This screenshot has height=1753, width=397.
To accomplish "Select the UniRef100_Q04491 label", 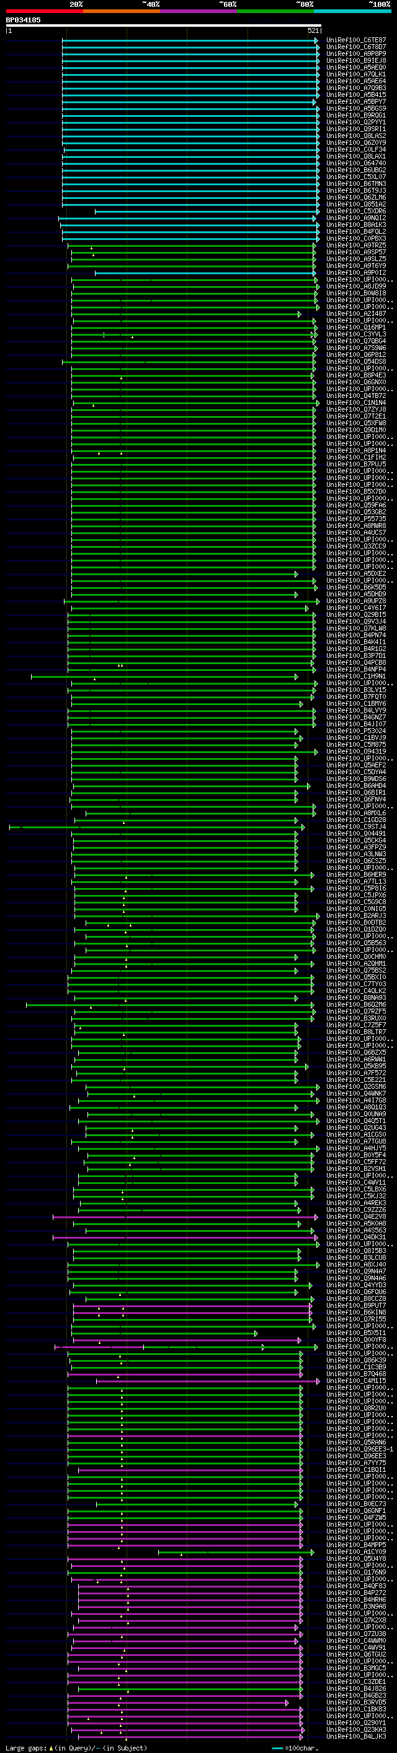I will pyautogui.click(x=356, y=834).
